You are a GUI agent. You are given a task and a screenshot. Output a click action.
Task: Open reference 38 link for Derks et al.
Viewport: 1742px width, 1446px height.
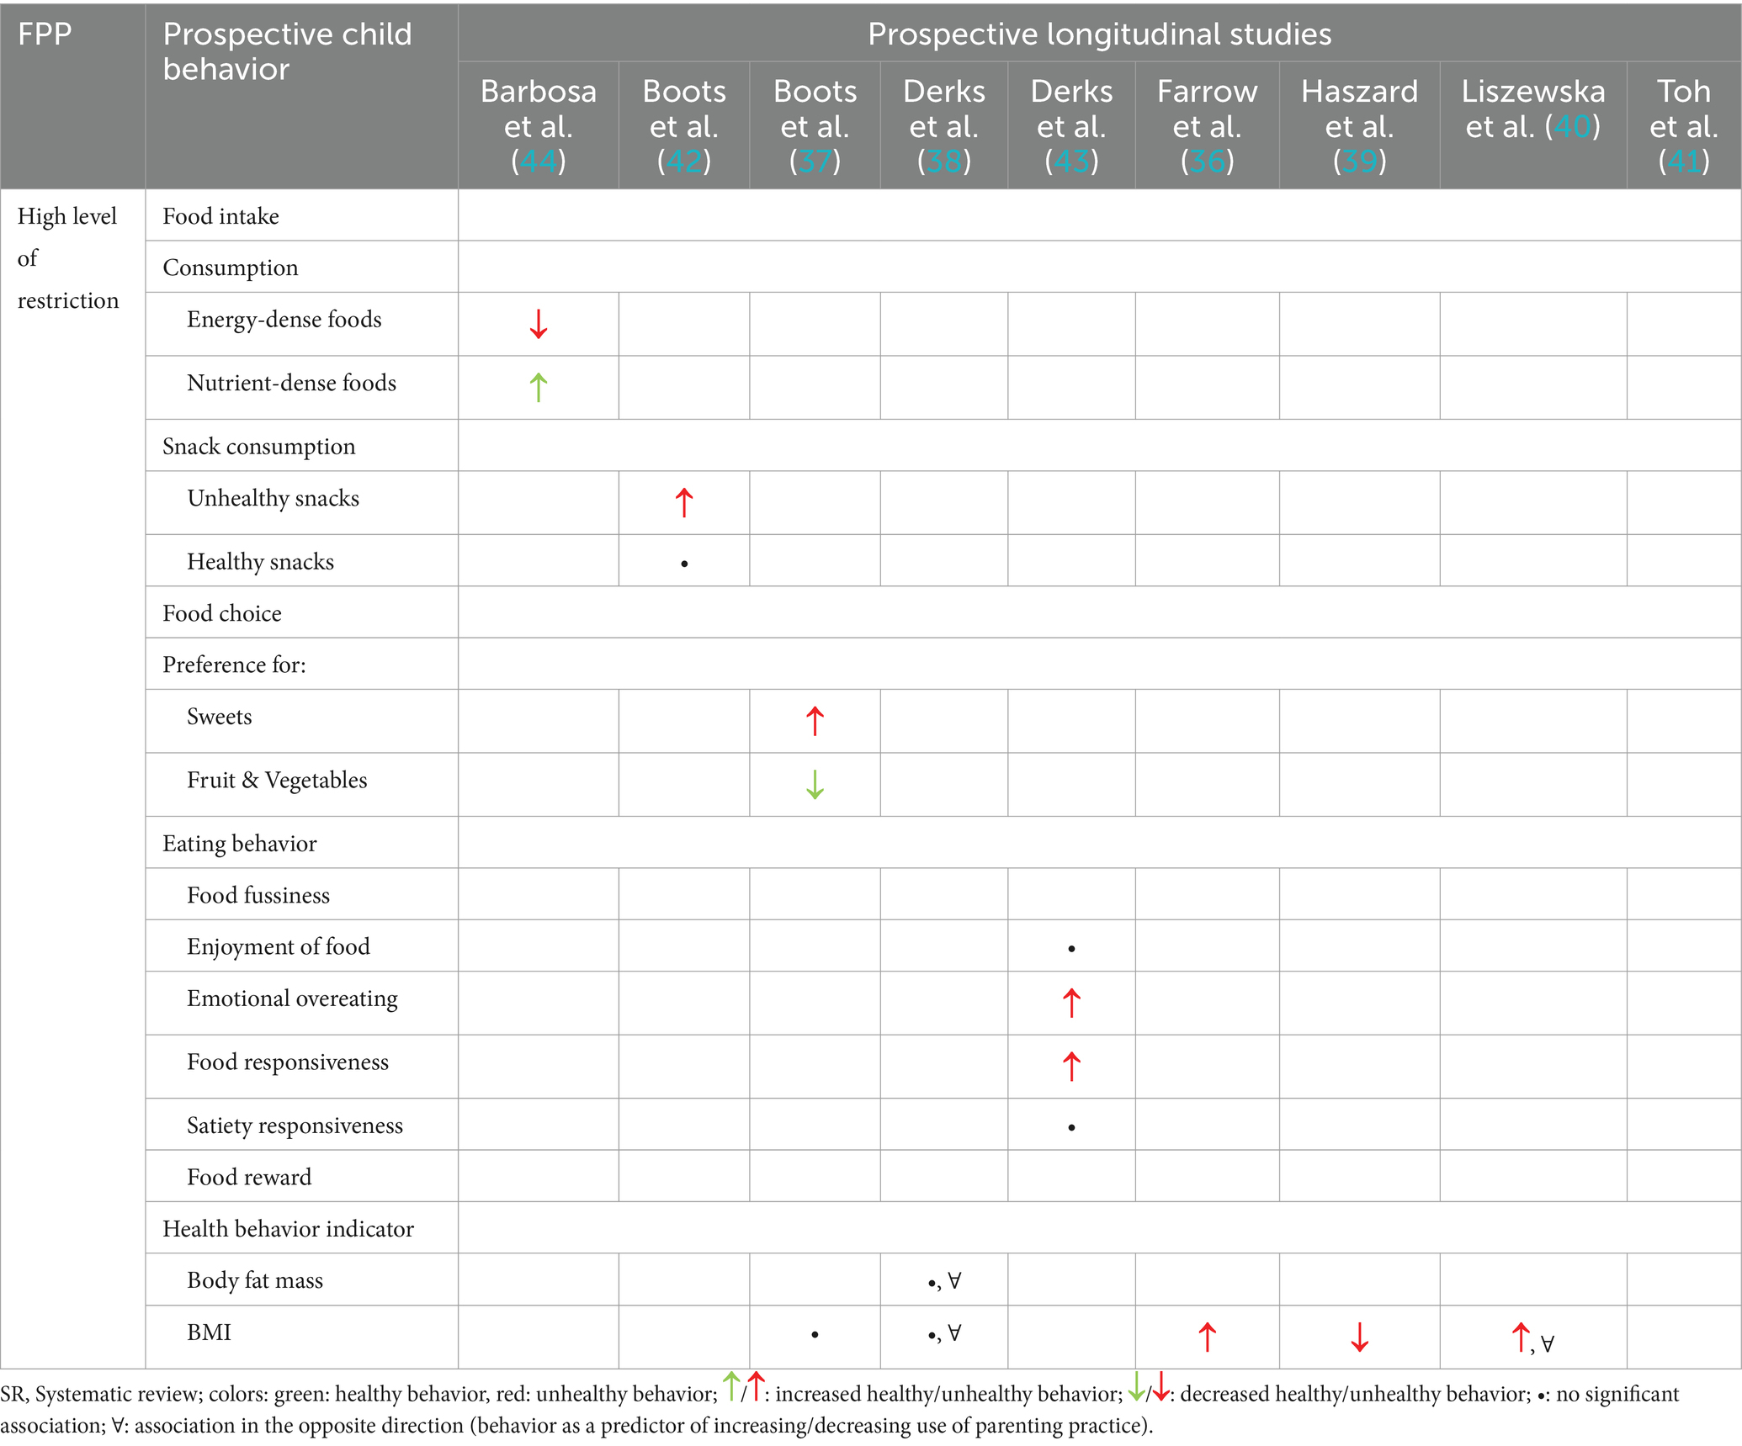click(x=944, y=161)
